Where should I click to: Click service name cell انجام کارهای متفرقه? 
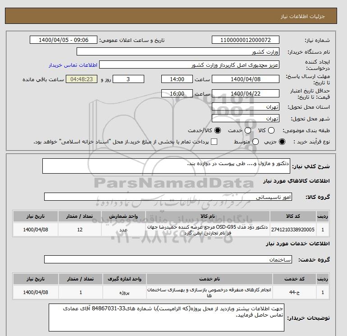(210, 292)
